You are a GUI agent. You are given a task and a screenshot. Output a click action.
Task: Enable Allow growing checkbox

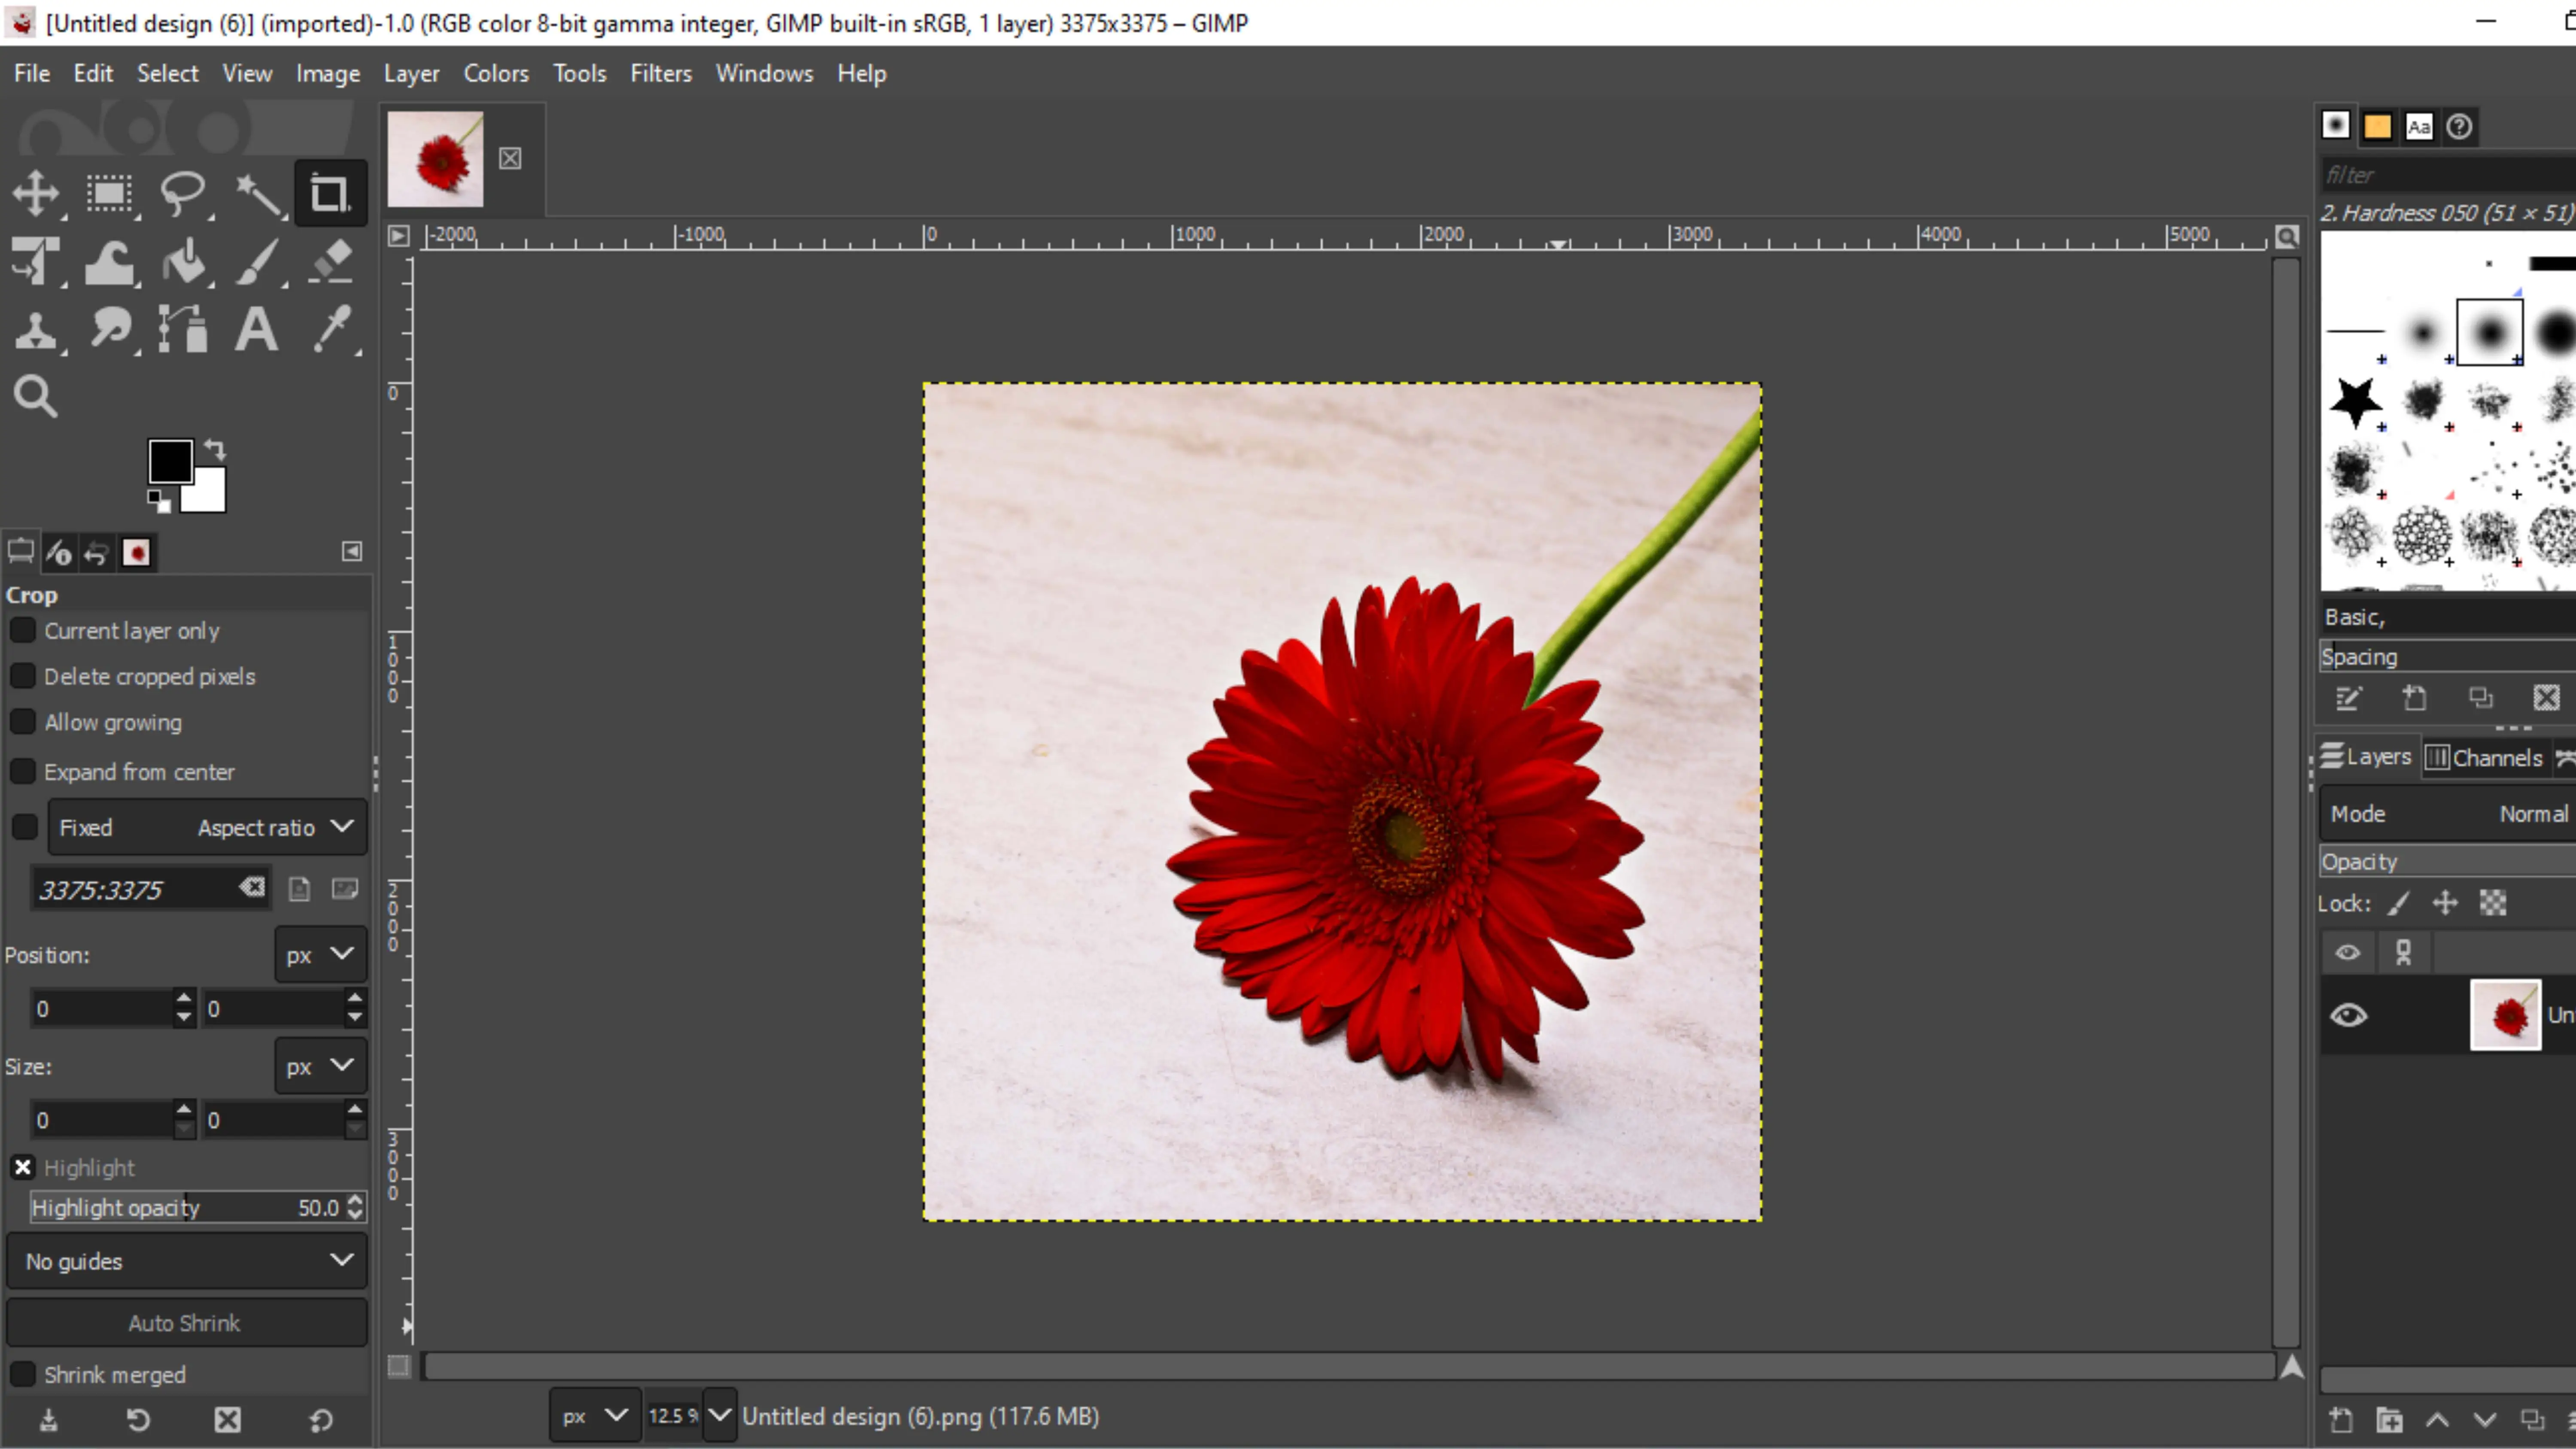pos(23,722)
